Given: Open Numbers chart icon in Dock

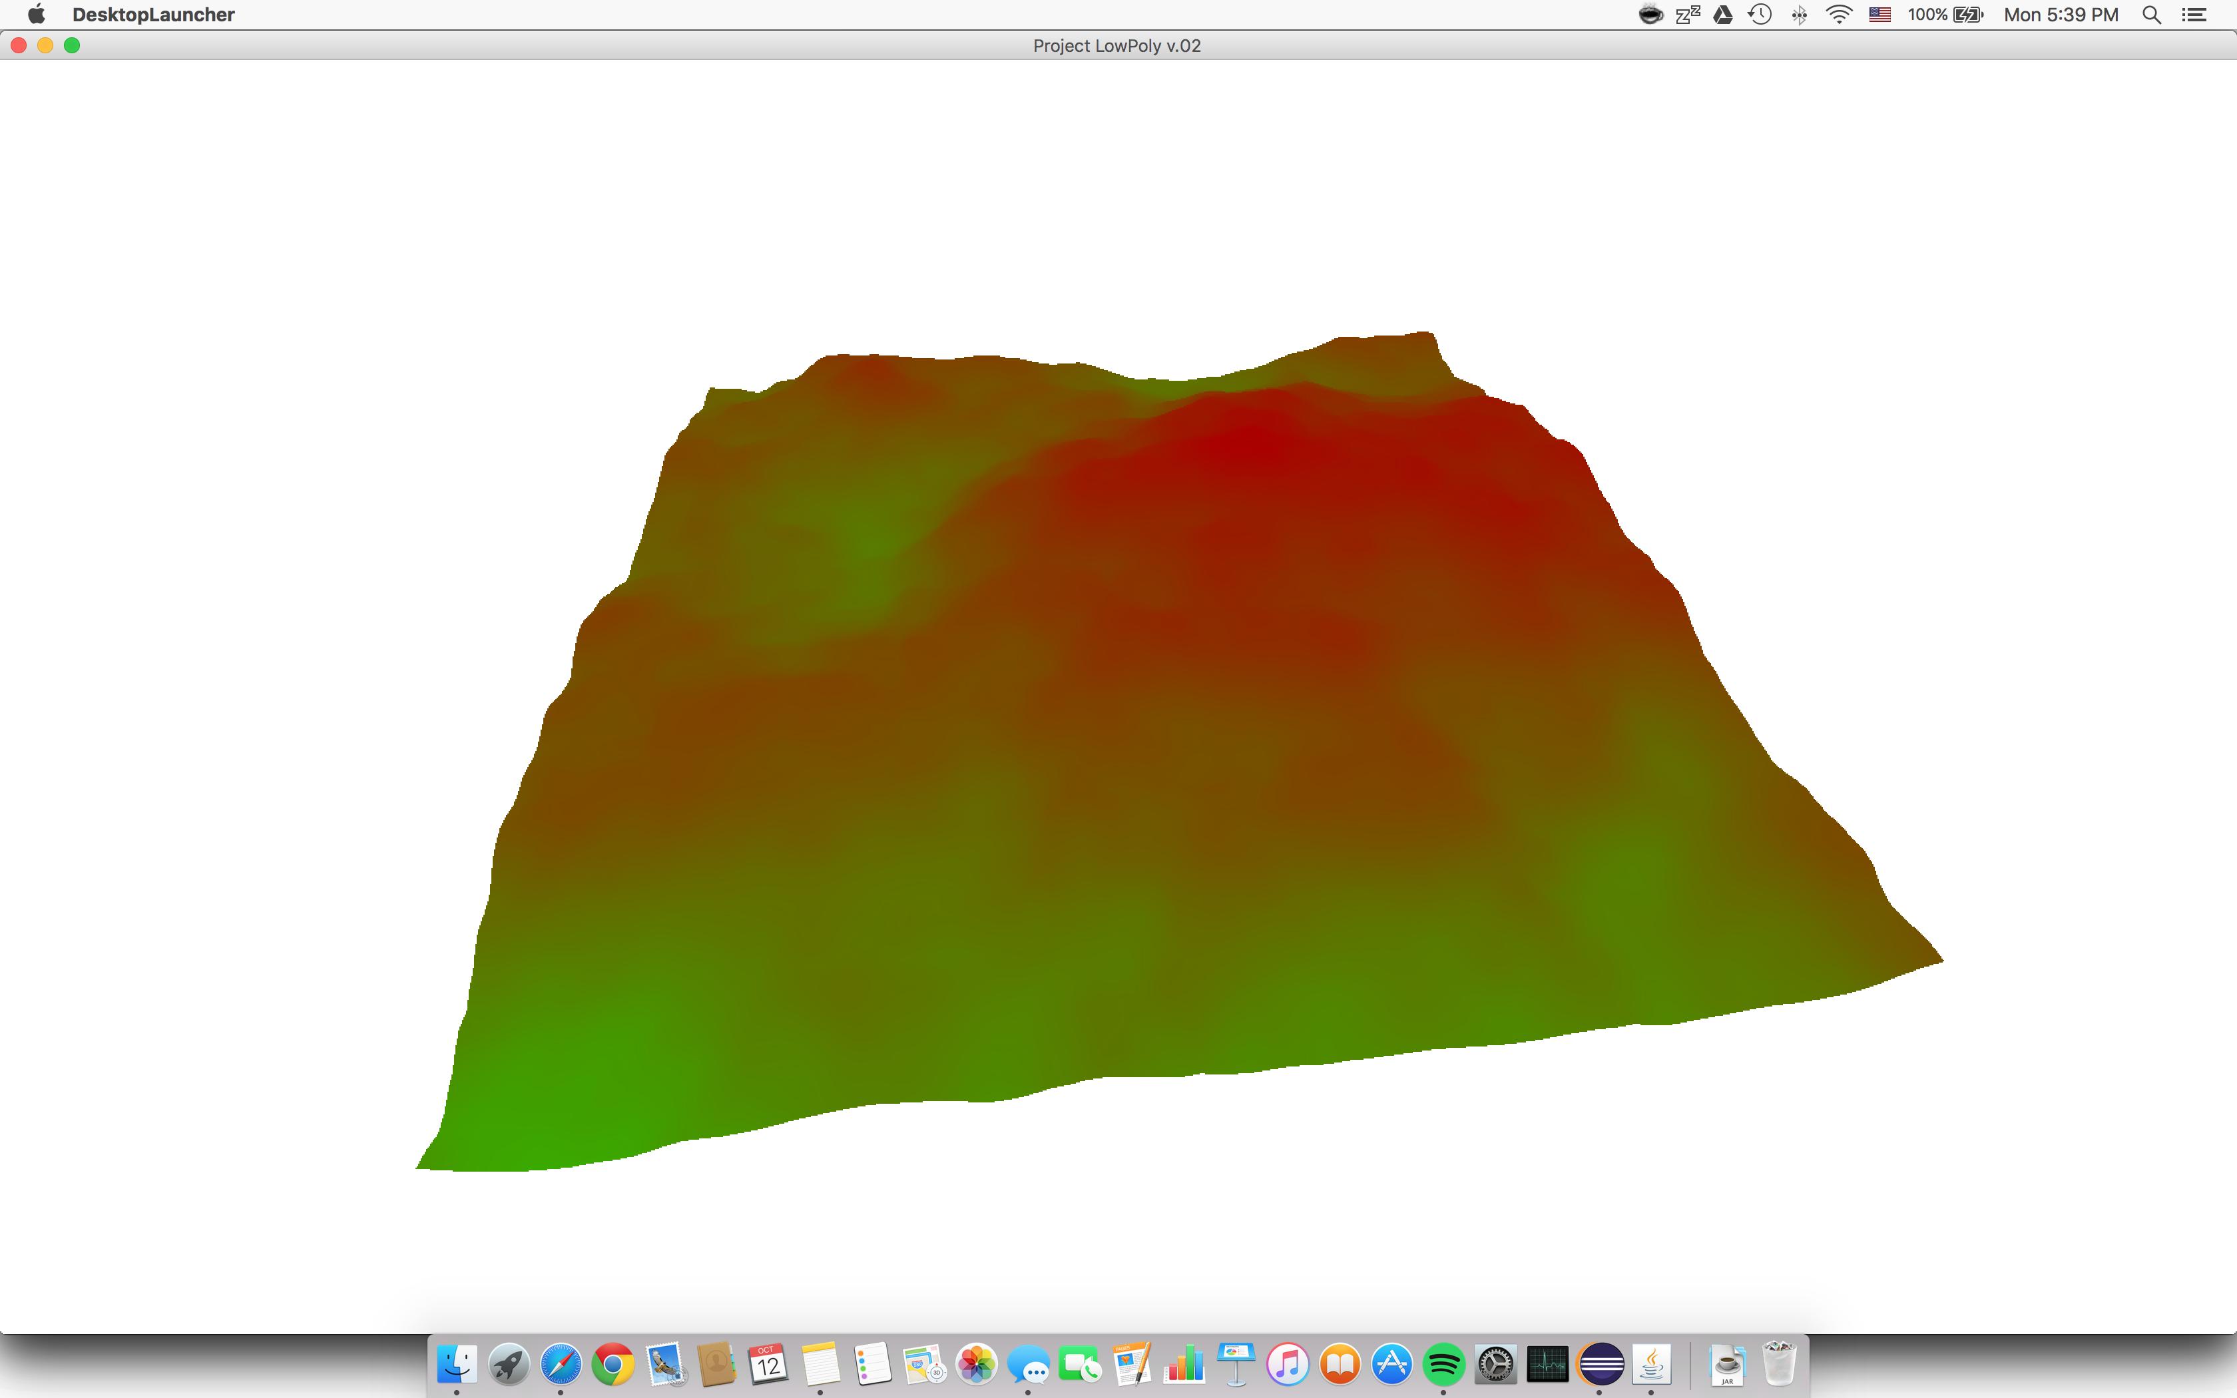Looking at the screenshot, I should pos(1183,1364).
